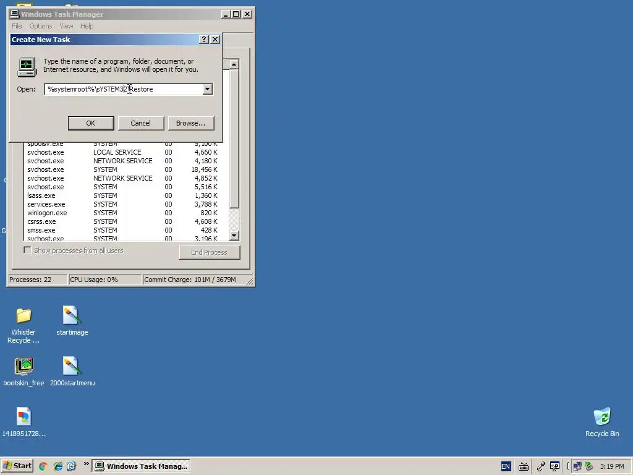Select the 1418951728 image file icon
Viewport: 633px width, 475px height.
24,422
